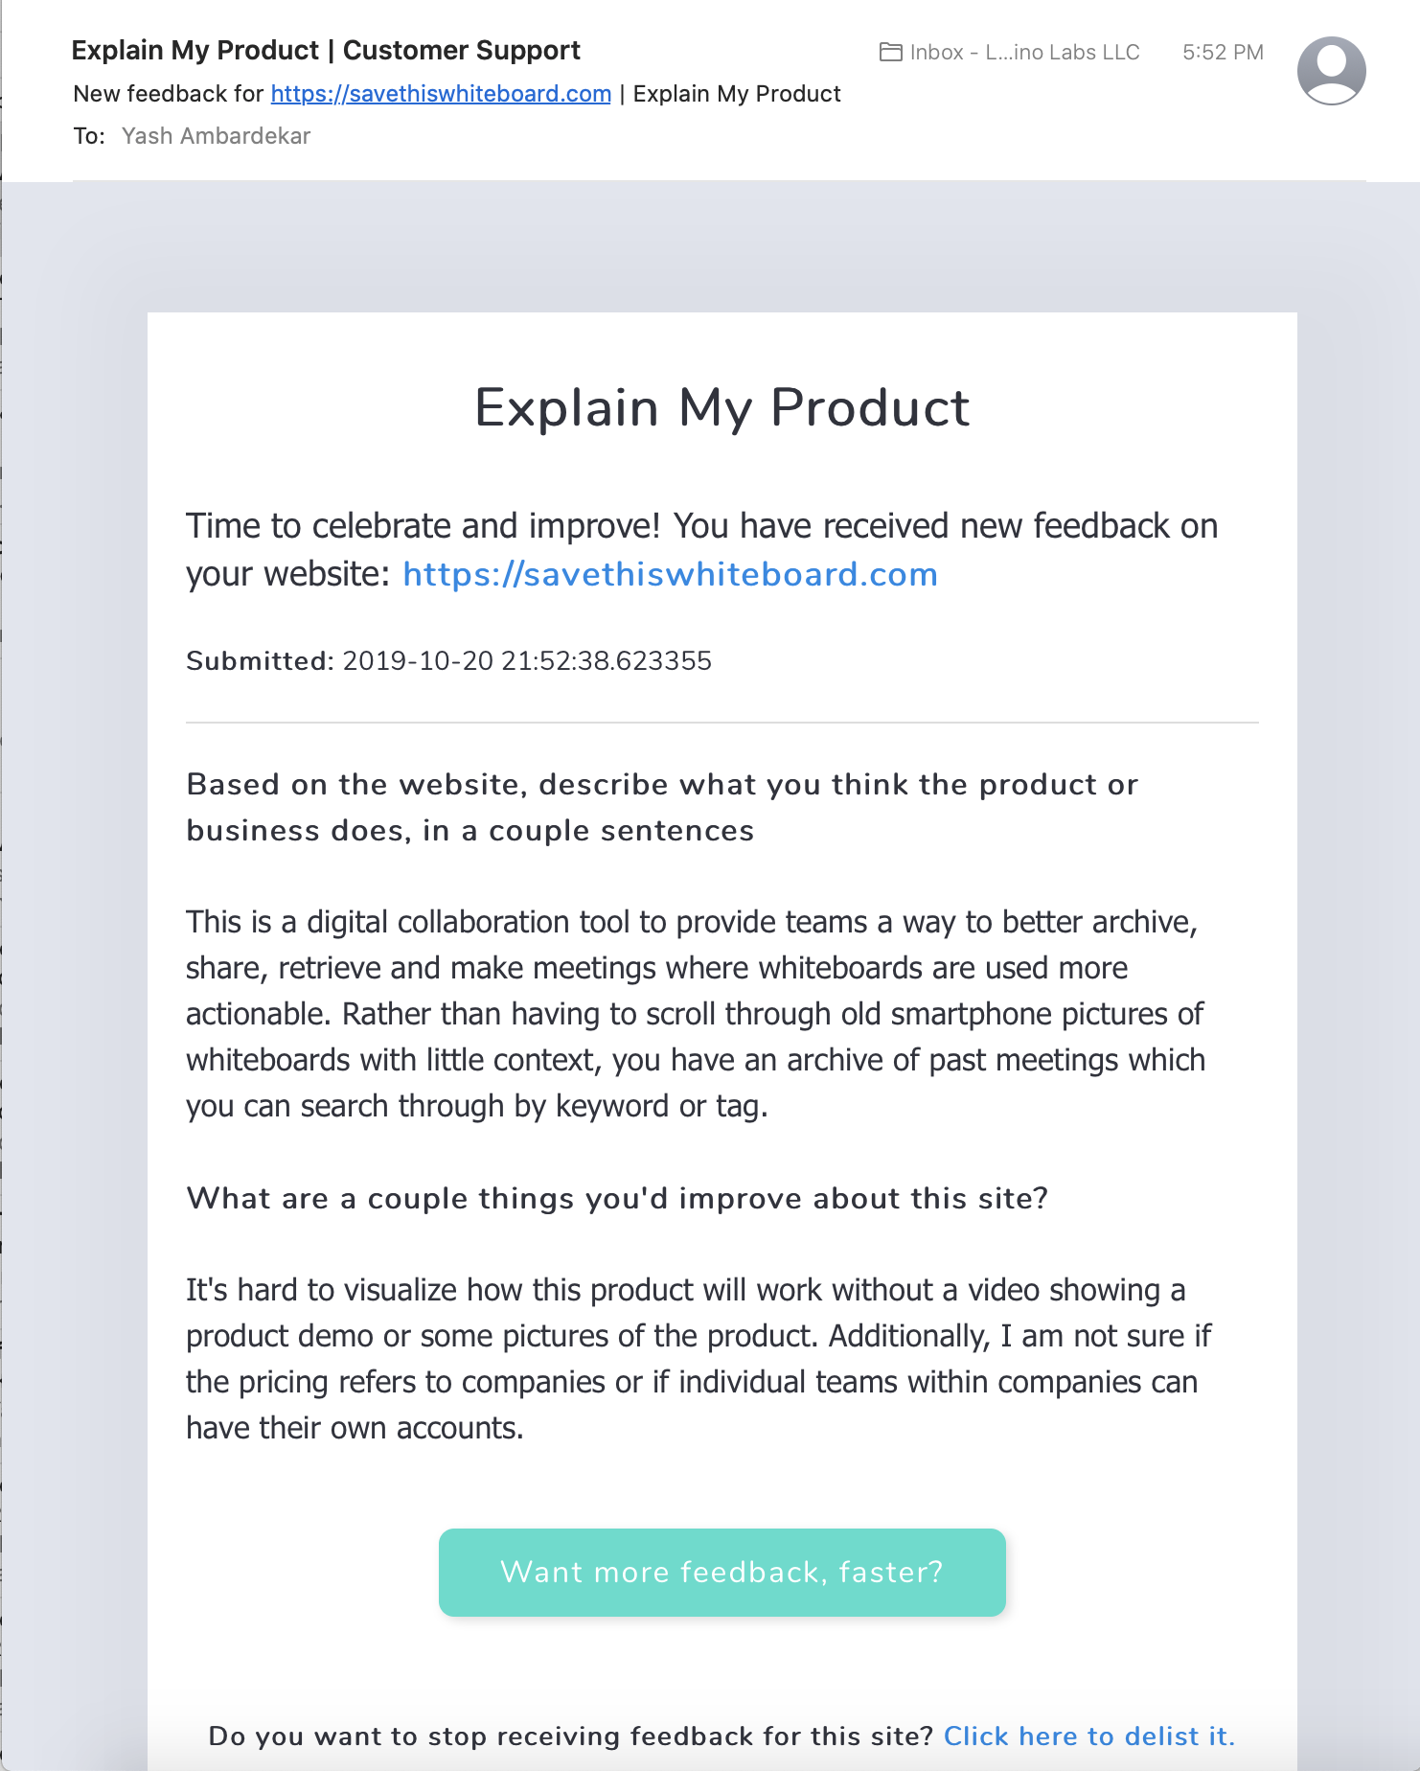Click sender Explain My Product Customer Support
This screenshot has width=1420, height=1771.
pos(327,50)
